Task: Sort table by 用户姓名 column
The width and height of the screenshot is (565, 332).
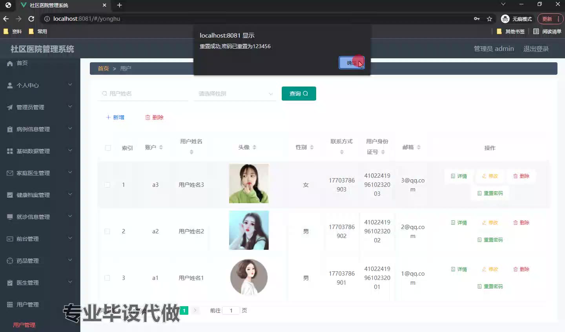Action: point(191,152)
